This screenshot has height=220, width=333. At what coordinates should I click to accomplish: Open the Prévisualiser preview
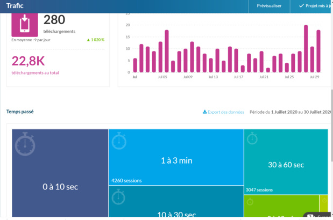(x=269, y=6)
